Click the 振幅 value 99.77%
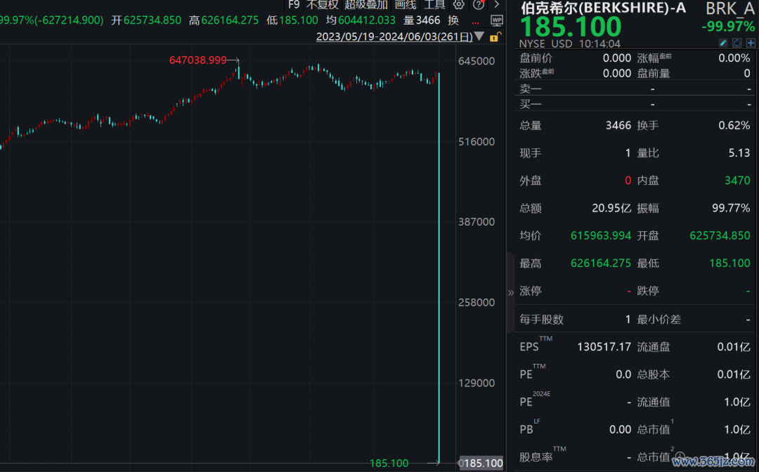Image resolution: width=759 pixels, height=472 pixels. 731,209
